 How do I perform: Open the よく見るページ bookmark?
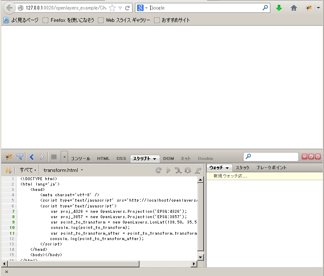pyautogui.click(x=21, y=20)
